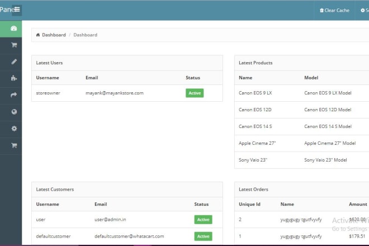Viewport: 369px width, 246px height.
Task: Select Canon EOS 9 LX Model cell
Action: click(x=328, y=93)
